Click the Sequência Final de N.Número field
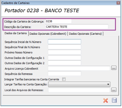 pyautogui.click(x=64, y=47)
